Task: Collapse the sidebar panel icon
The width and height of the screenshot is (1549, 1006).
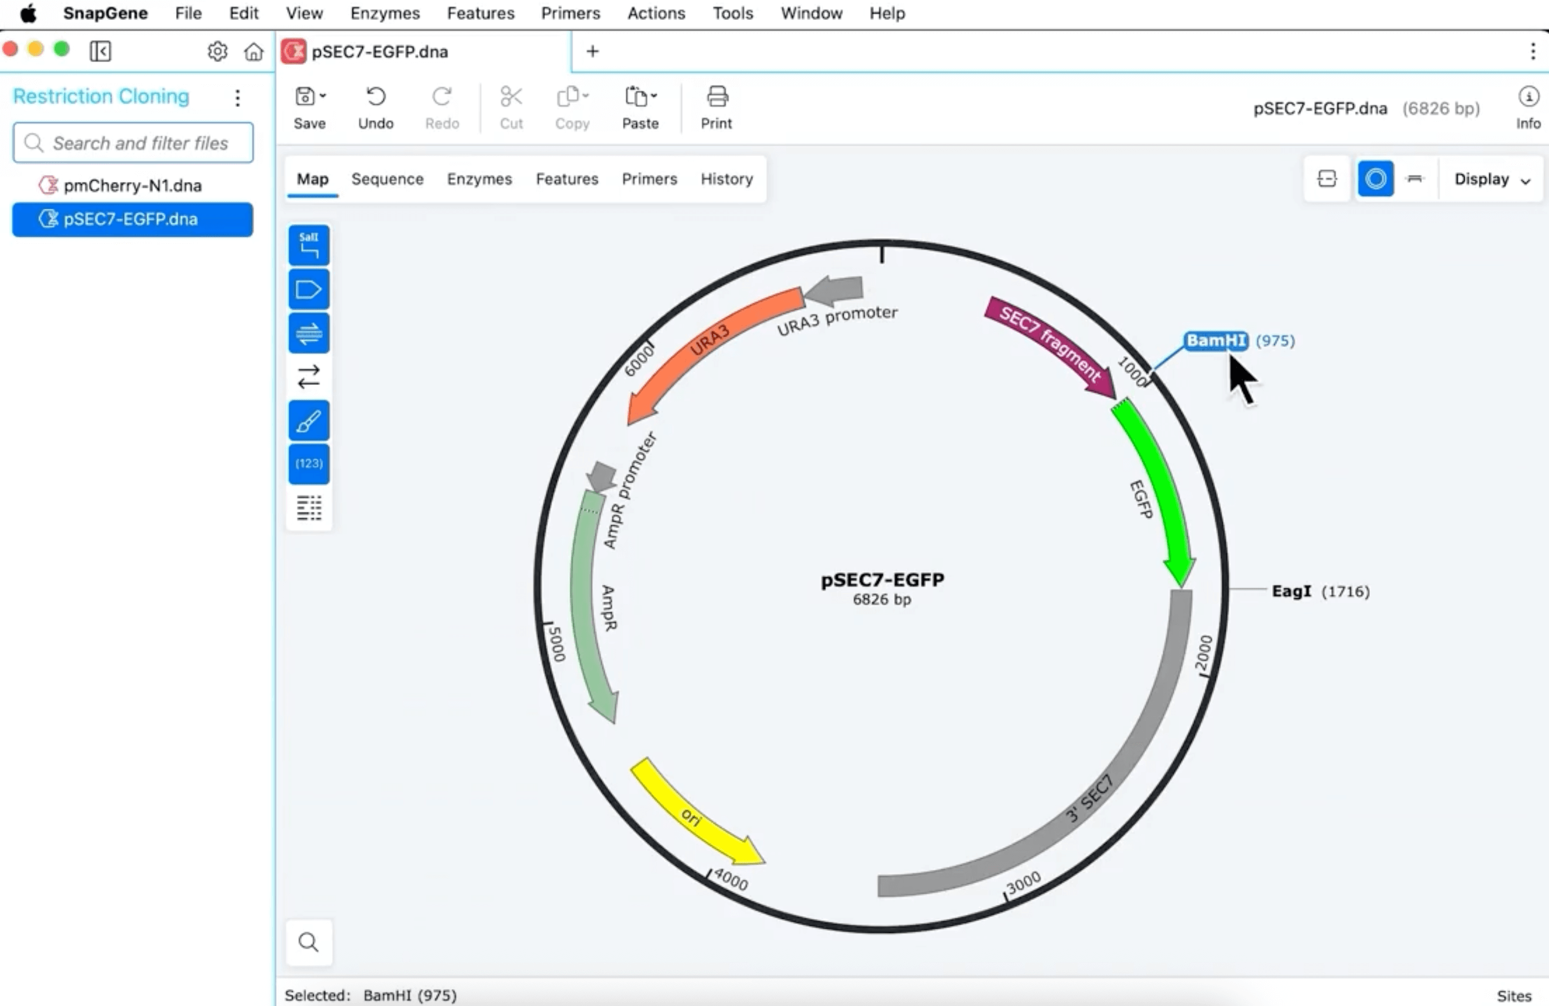Action: (x=100, y=51)
